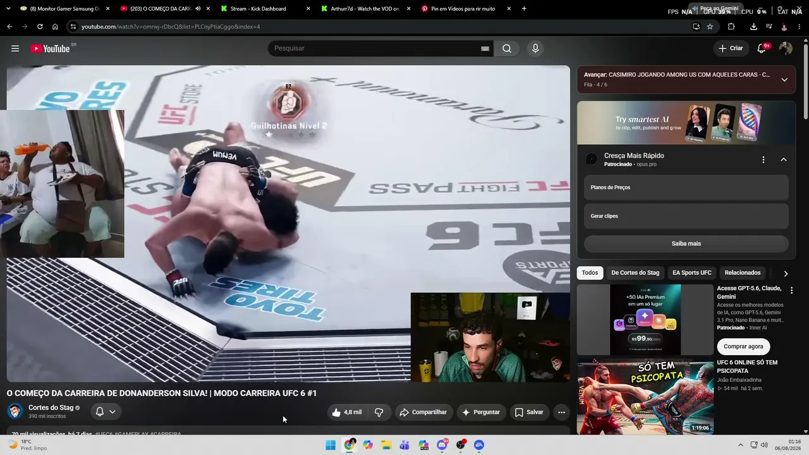Screen dimensions: 809x455
Task: Open Discord from the taskbar
Action: coord(442,445)
